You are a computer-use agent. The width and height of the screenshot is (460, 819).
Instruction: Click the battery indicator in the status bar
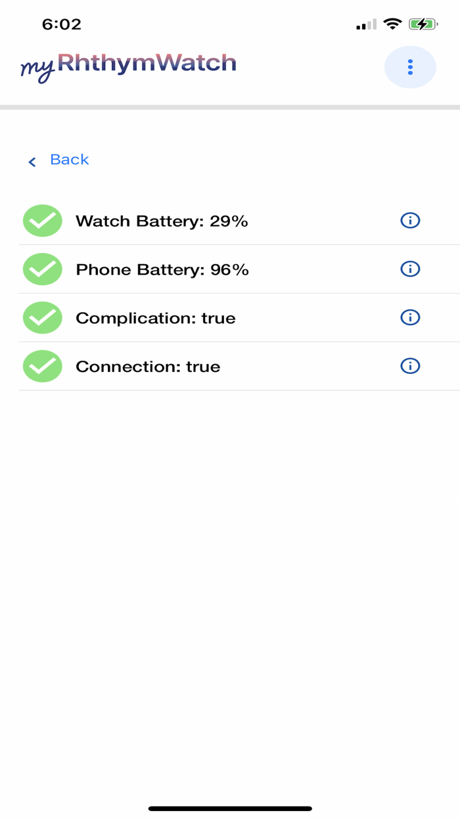click(x=421, y=24)
